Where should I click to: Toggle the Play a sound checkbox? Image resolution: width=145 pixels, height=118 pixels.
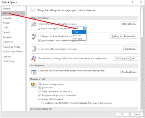[x=39, y=87]
